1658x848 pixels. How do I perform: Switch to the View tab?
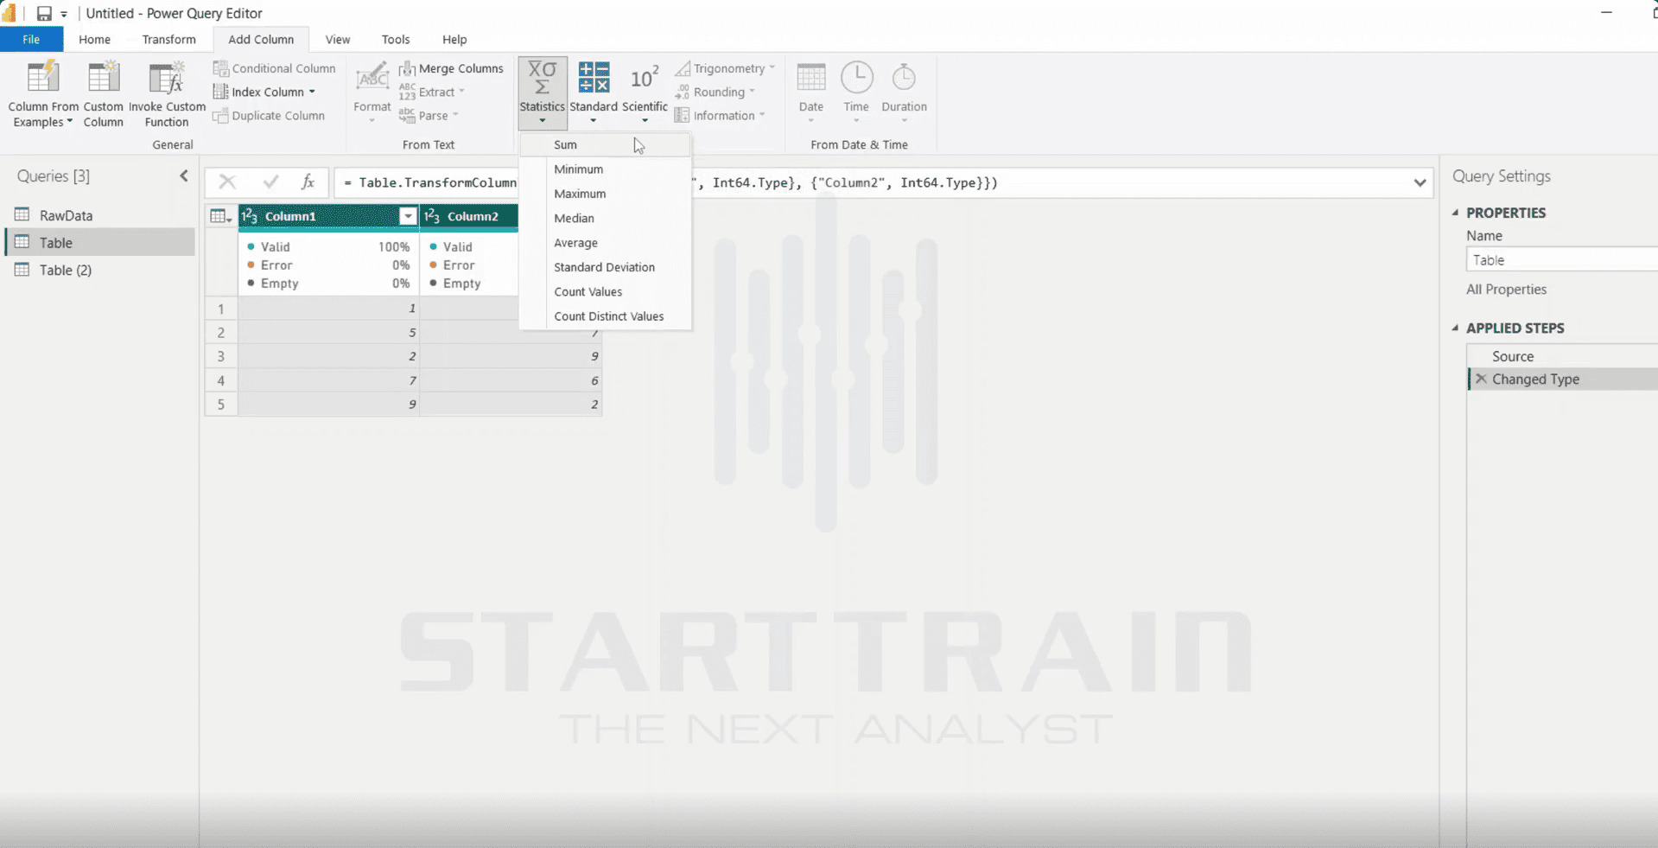pyautogui.click(x=338, y=40)
